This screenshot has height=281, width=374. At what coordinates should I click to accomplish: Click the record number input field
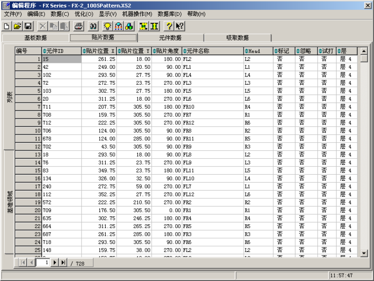pos(44,262)
